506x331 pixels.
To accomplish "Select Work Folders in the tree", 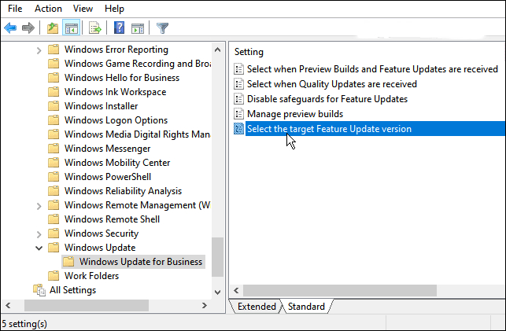I will [91, 276].
